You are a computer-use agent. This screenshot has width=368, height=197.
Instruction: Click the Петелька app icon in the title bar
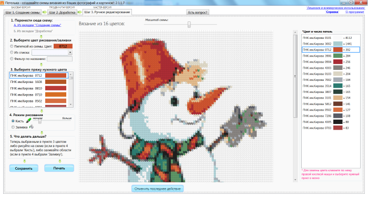coord(2,3)
